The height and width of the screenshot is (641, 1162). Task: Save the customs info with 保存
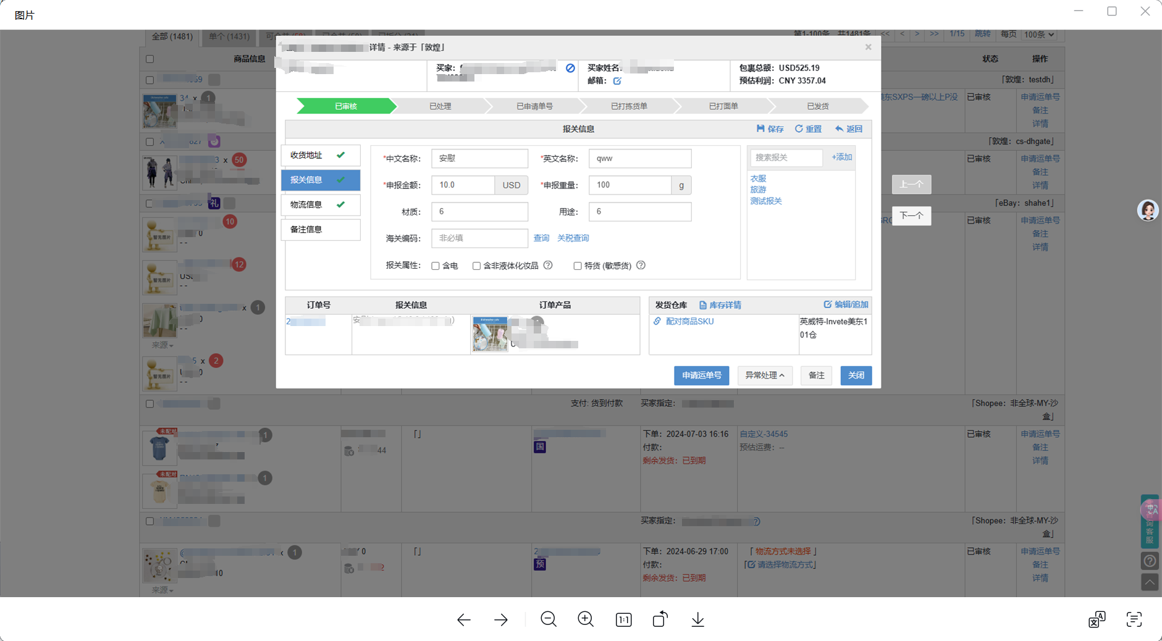(x=770, y=129)
